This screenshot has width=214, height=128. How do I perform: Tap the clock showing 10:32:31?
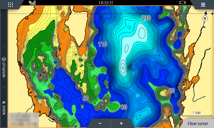[106, 3]
